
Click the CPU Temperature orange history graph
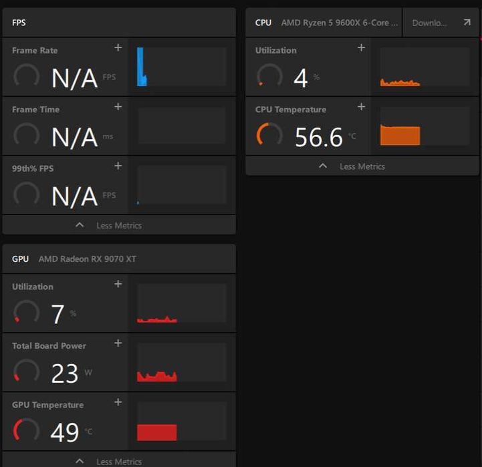[425, 126]
